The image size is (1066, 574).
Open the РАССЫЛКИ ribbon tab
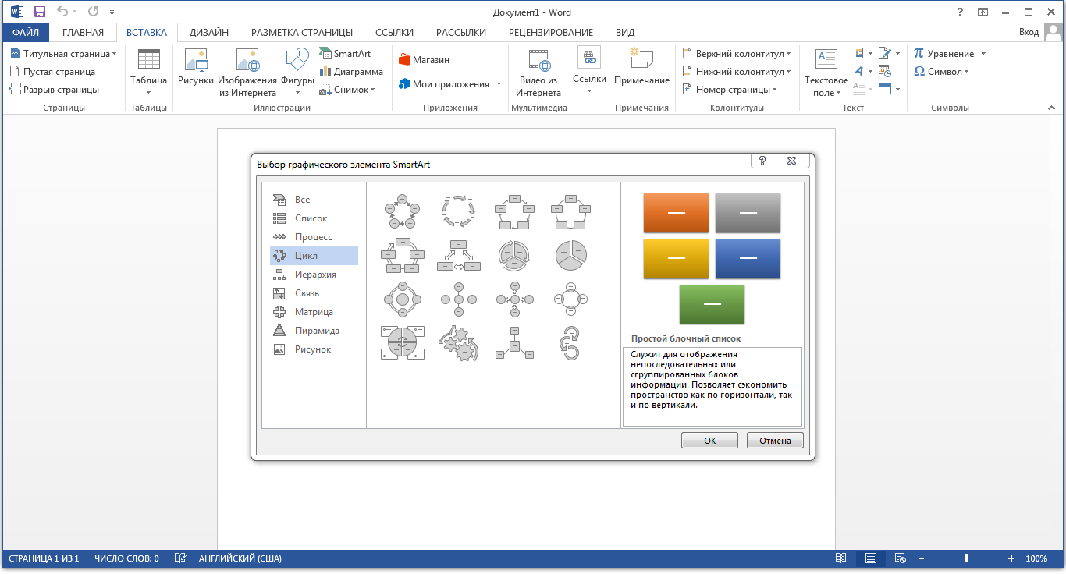pos(460,33)
